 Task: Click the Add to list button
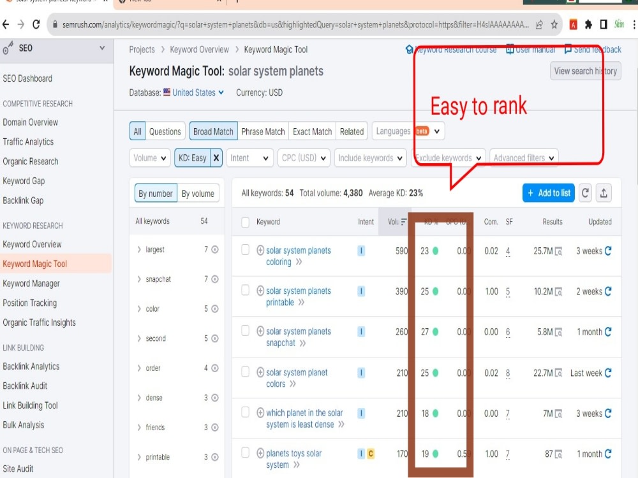(549, 193)
